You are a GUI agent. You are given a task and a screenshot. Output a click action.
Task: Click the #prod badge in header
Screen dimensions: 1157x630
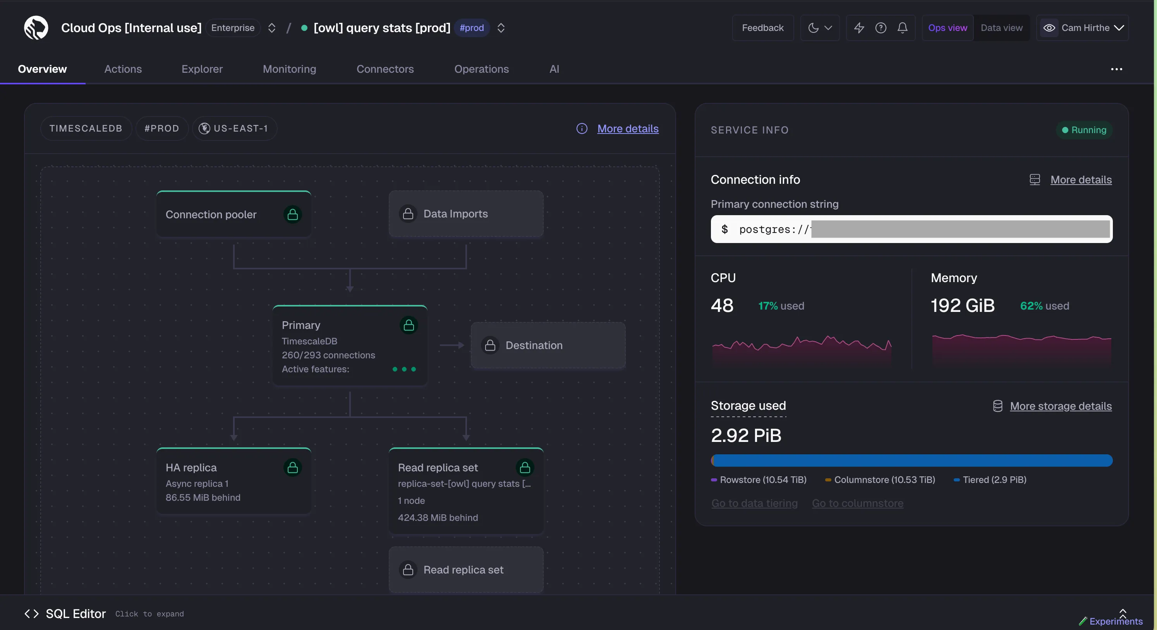[x=472, y=28]
